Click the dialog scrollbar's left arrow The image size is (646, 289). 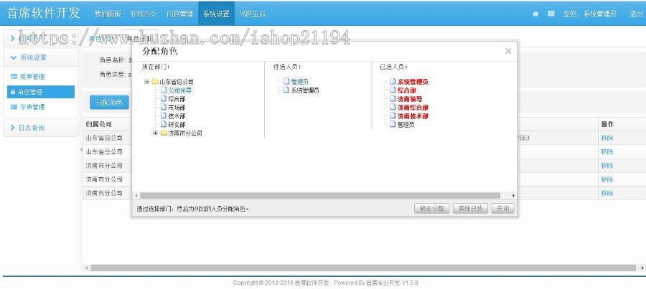click(x=136, y=196)
